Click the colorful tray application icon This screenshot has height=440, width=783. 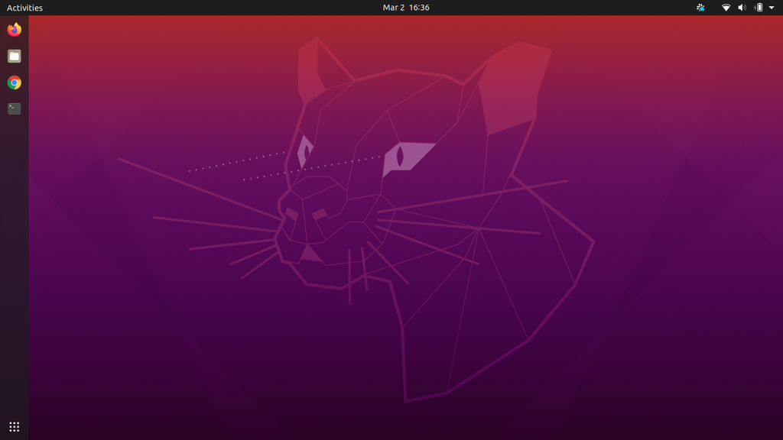(x=700, y=7)
